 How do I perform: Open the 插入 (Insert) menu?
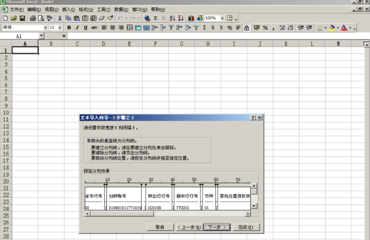coord(69,10)
